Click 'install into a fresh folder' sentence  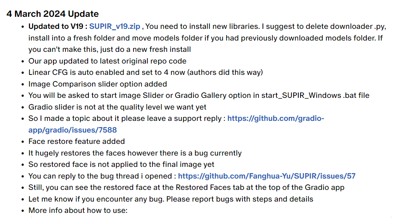205,38
